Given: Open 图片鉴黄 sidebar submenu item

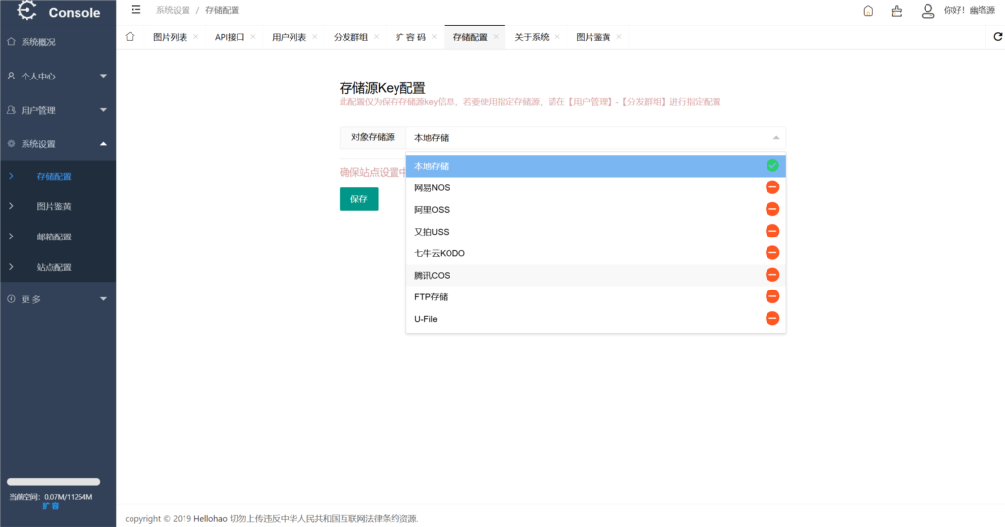Looking at the screenshot, I should point(58,206).
